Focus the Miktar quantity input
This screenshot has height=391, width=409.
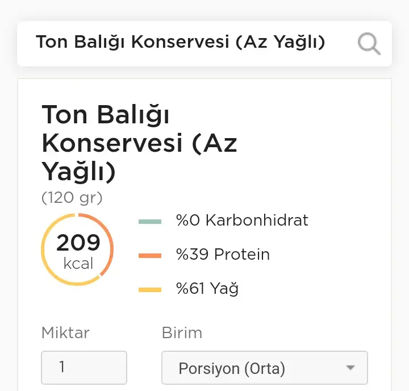click(84, 367)
